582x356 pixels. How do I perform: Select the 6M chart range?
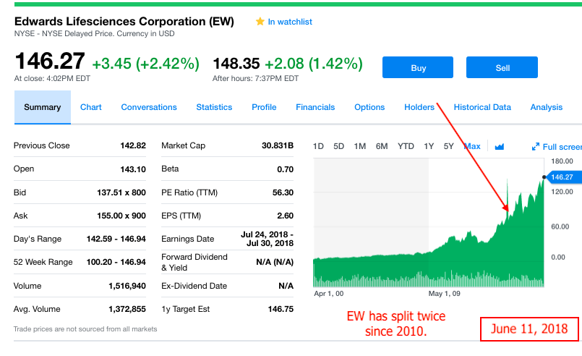[x=382, y=146]
